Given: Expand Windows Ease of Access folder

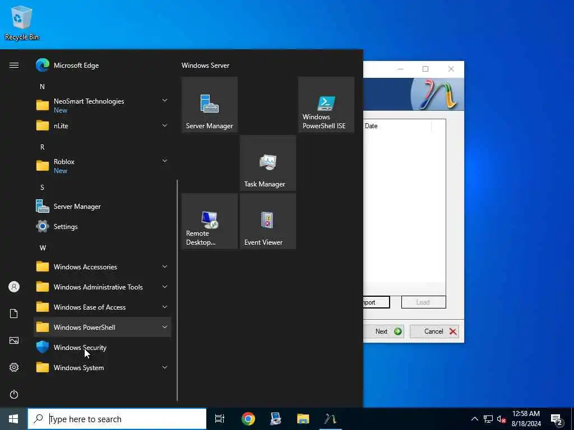Looking at the screenshot, I should [x=103, y=307].
